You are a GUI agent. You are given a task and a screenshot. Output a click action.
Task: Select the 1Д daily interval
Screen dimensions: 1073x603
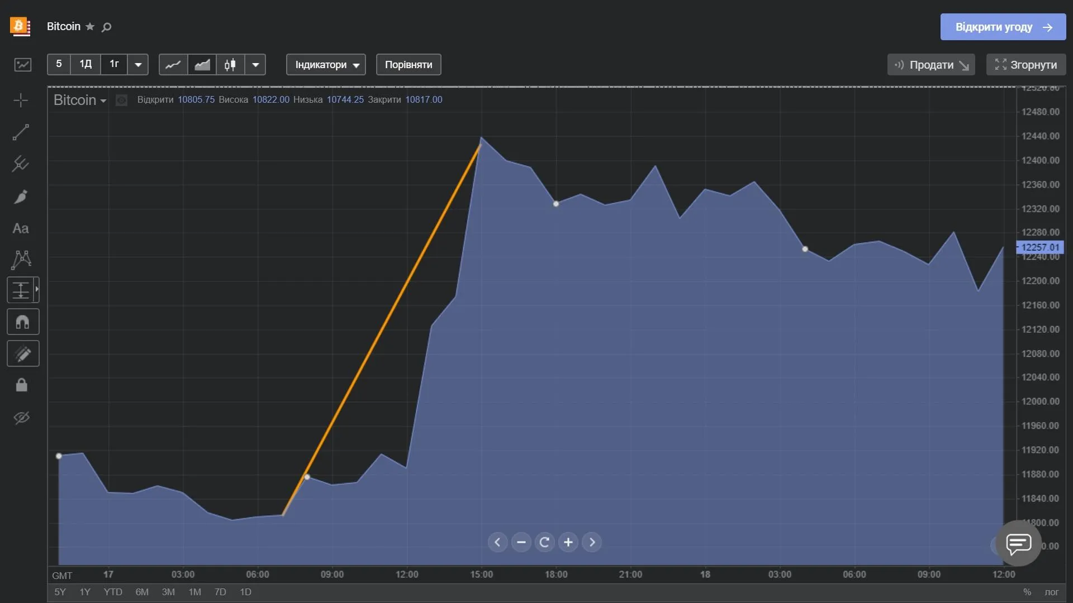pos(86,64)
